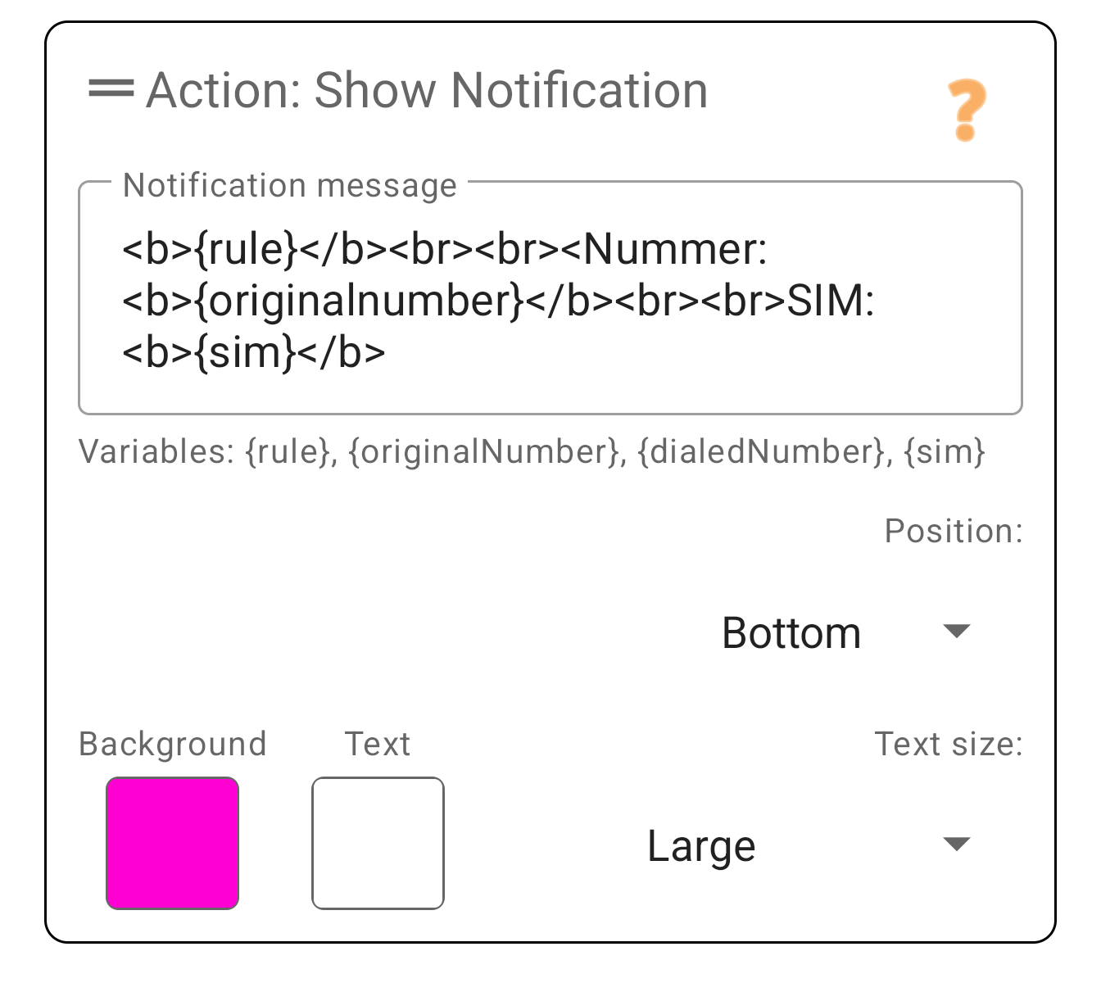Click the dropdown arrow beside Bottom
1101x992 pixels.
(957, 632)
